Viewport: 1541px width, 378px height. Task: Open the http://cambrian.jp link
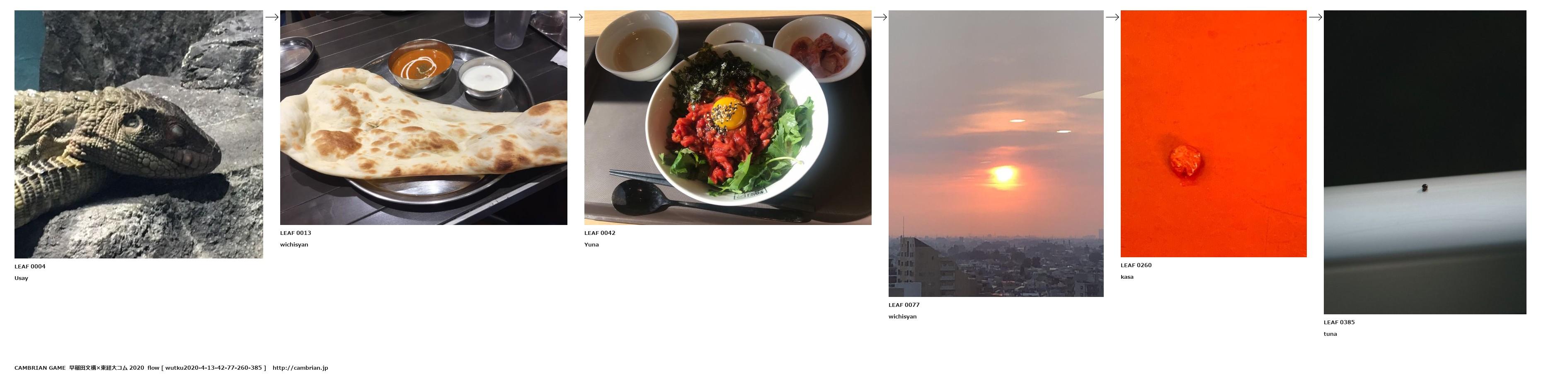[300, 368]
